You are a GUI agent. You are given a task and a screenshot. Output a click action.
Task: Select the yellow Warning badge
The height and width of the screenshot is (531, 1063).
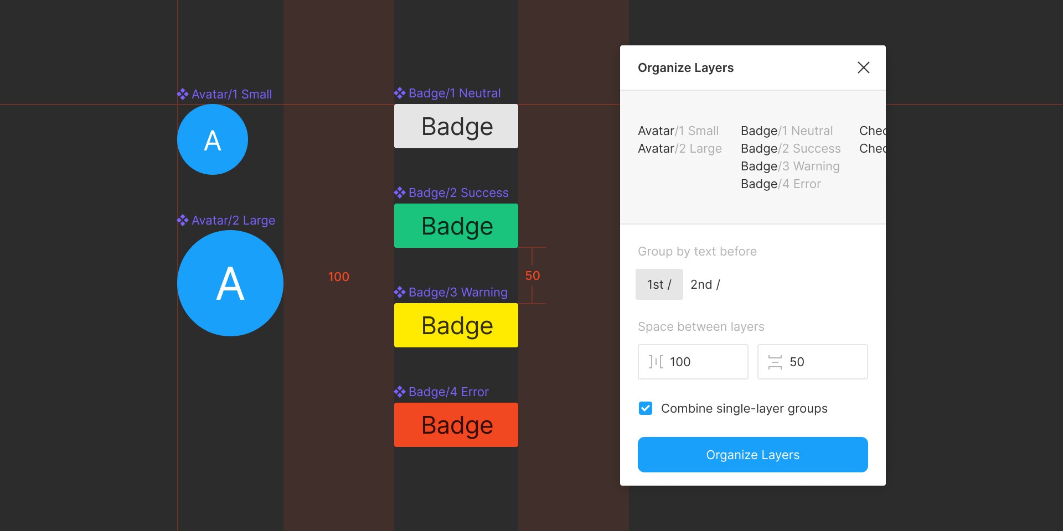[456, 325]
